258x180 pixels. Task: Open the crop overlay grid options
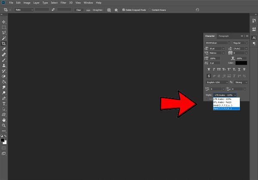109,10
